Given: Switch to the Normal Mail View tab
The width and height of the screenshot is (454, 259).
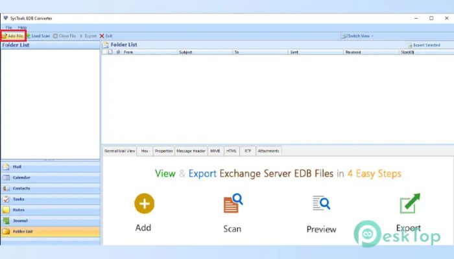Looking at the screenshot, I should point(119,151).
